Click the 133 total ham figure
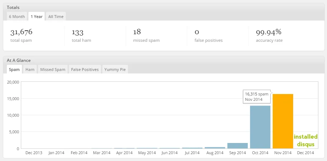 78,32
